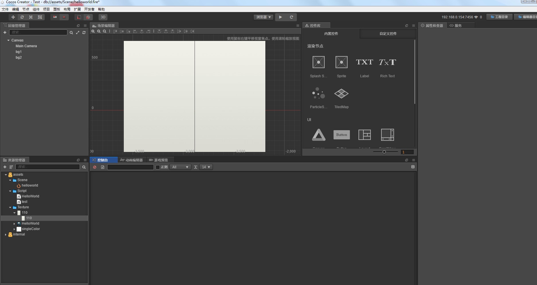The width and height of the screenshot is (537, 285).
Task: Click hierarchy panel search magnifier icon
Action: pyautogui.click(x=71, y=33)
